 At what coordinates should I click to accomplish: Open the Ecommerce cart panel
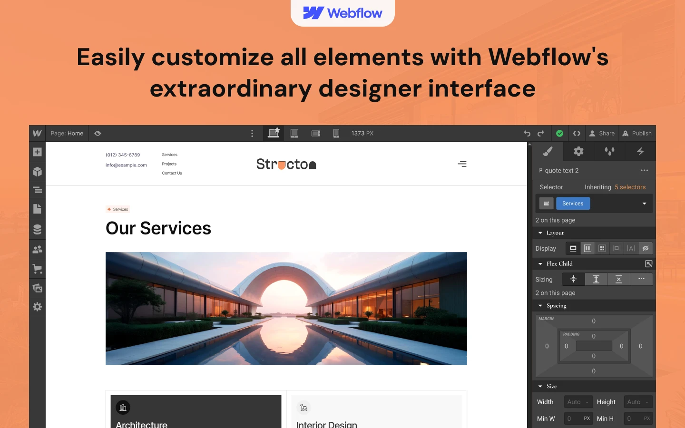pyautogui.click(x=37, y=269)
